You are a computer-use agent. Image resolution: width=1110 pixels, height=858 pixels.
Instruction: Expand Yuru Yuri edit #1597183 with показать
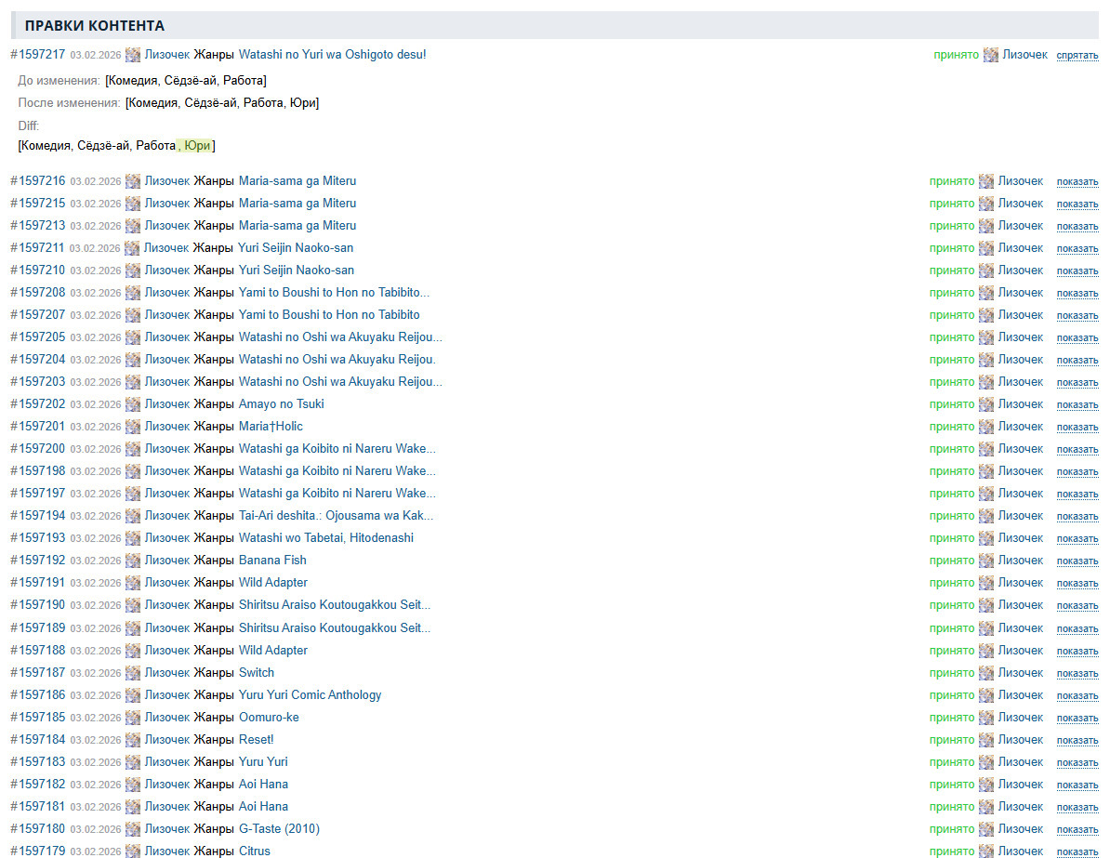click(1077, 763)
